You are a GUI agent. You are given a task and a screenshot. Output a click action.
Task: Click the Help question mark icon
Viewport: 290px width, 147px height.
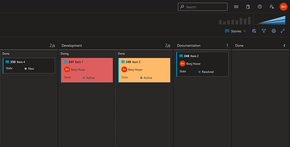click(260, 7)
